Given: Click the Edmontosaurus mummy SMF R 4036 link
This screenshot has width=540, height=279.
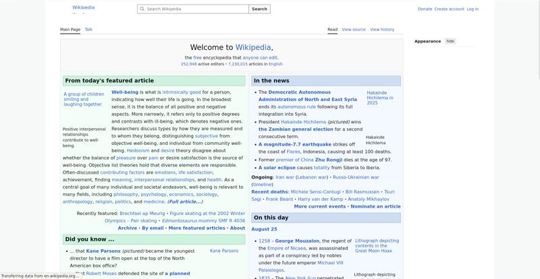Looking at the screenshot, I should [204, 221].
